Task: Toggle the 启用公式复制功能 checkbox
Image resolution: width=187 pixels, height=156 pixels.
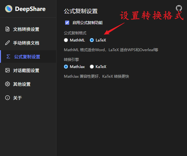Action: click(x=67, y=22)
